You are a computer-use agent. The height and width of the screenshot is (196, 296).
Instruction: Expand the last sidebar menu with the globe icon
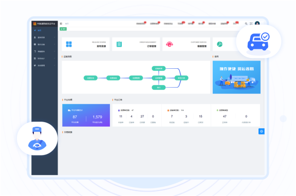click(x=45, y=65)
